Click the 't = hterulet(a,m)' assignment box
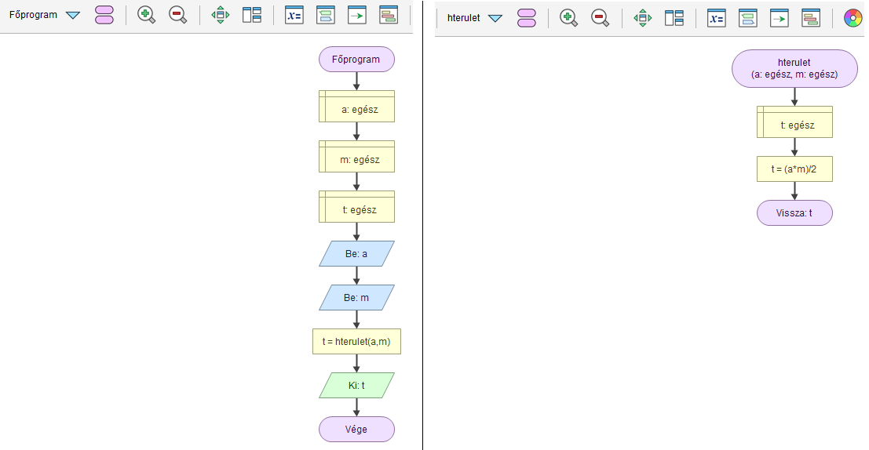869x450 pixels. pyautogui.click(x=356, y=342)
